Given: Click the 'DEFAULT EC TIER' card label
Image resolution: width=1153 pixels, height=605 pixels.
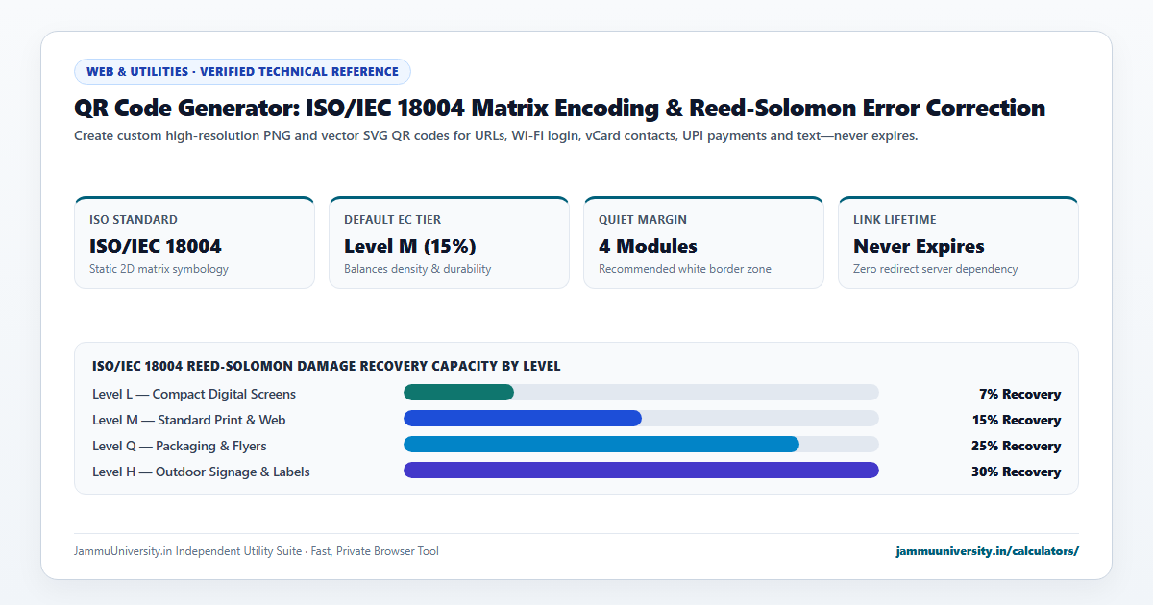Looking at the screenshot, I should (393, 220).
